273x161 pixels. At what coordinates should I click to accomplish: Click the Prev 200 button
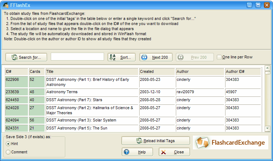(195, 57)
